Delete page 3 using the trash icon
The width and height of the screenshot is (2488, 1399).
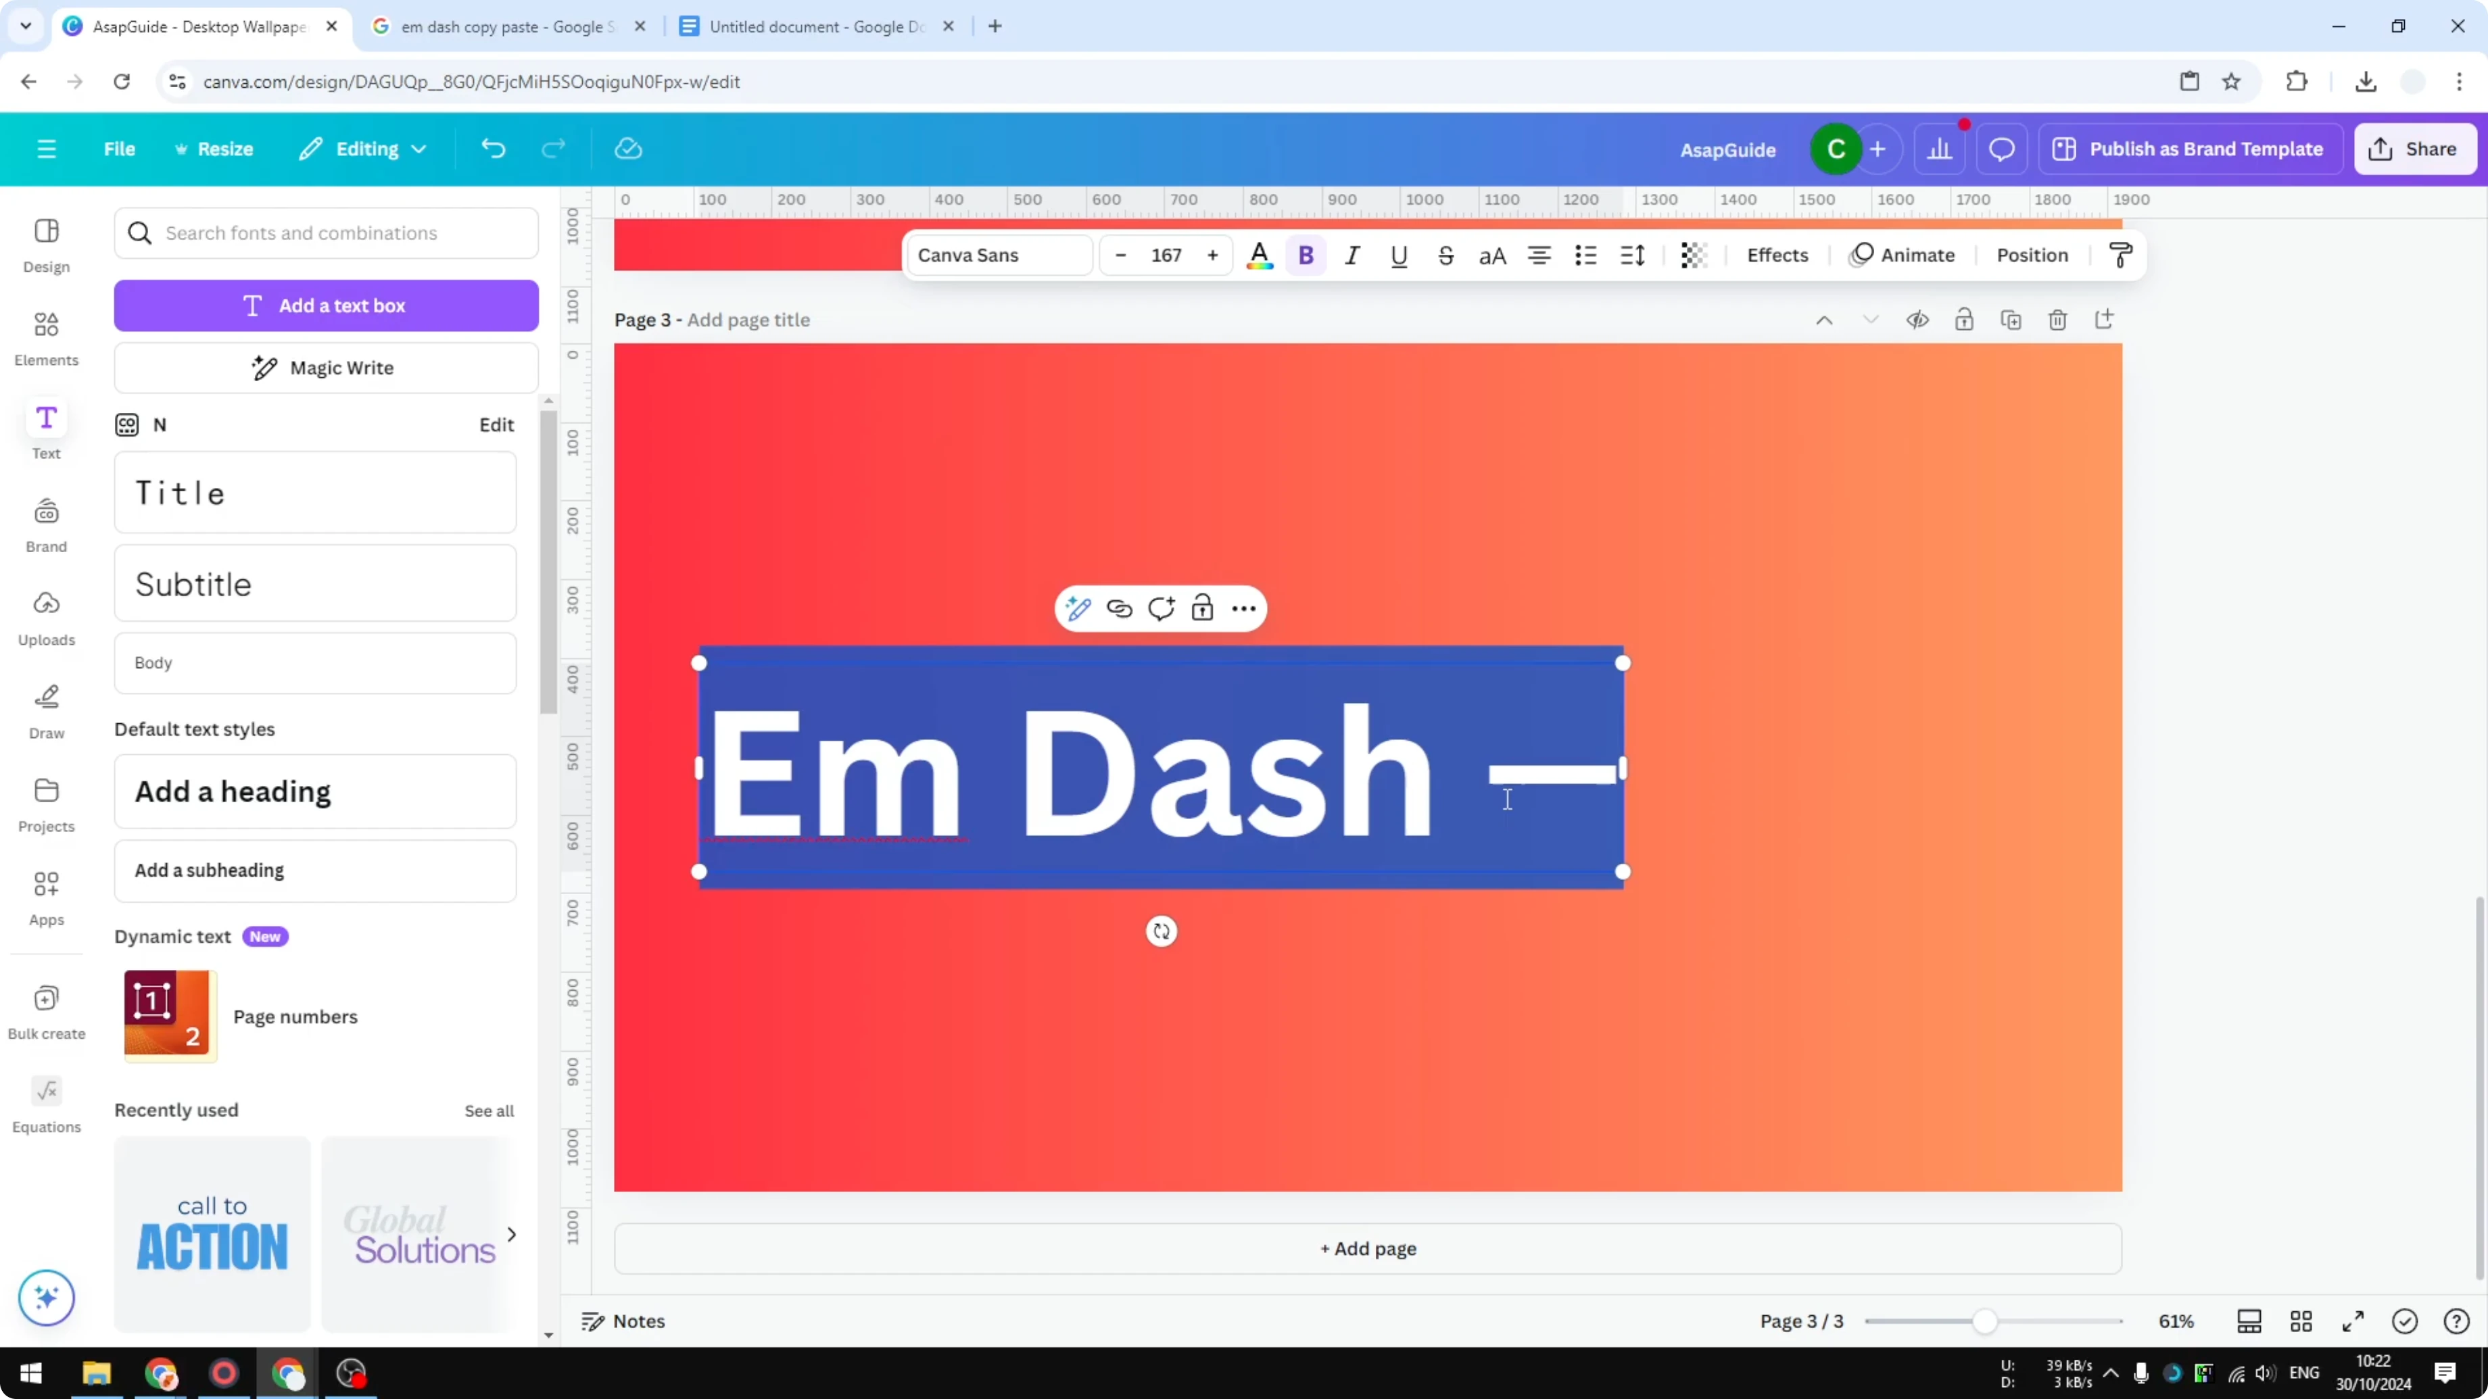[x=2057, y=320]
